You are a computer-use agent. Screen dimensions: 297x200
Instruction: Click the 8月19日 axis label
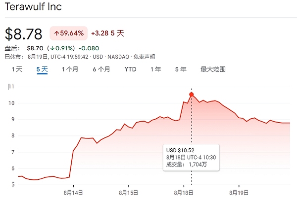[239, 193]
